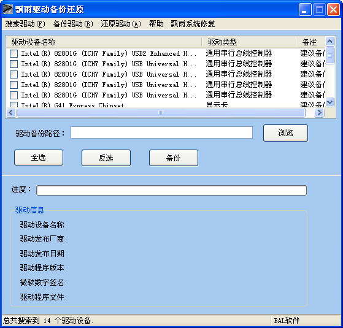
Task: Click the horizontal scroll left arrow
Action: pos(10,113)
